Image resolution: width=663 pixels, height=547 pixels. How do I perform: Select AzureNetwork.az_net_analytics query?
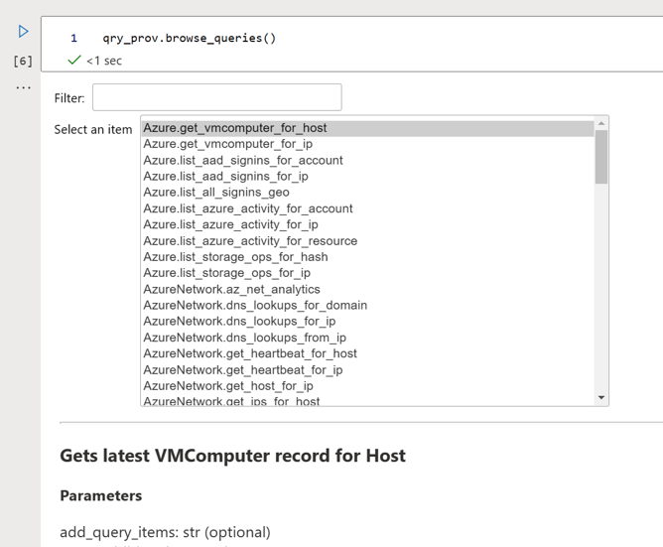[x=231, y=289]
